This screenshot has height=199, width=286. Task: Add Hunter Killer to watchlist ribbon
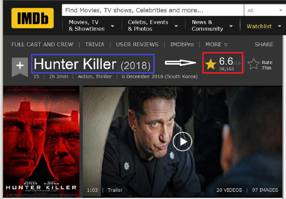click(20, 67)
